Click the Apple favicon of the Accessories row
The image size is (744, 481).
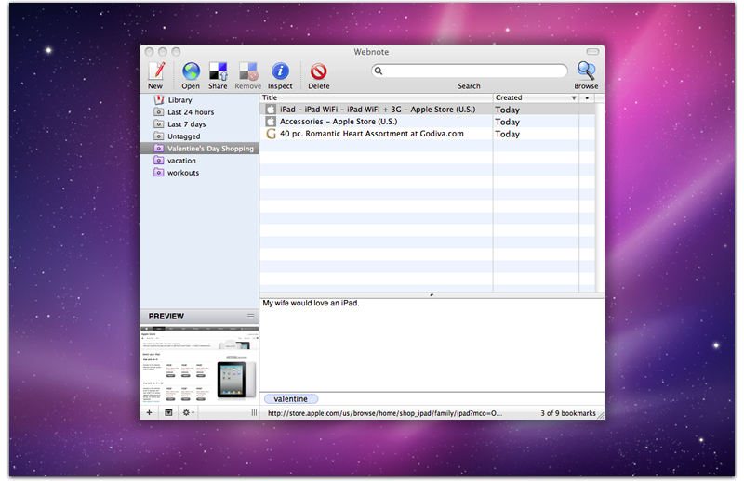coord(271,122)
